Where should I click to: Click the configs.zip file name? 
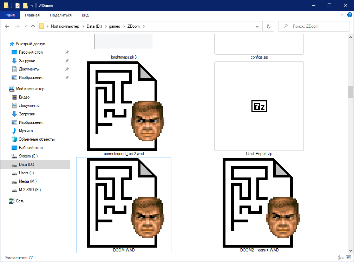pos(259,57)
